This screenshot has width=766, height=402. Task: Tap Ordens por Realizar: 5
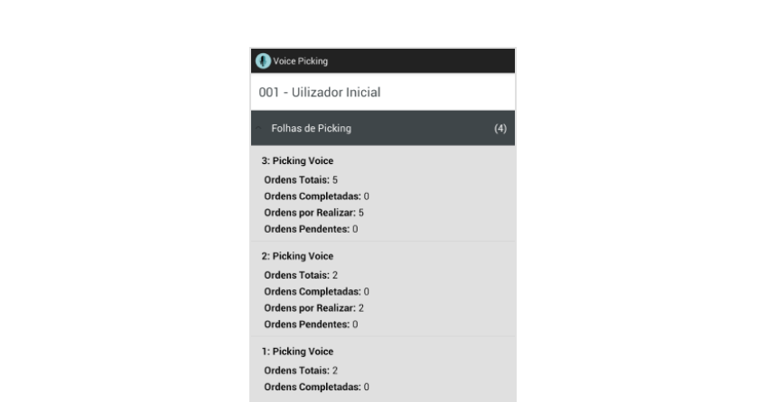(x=313, y=213)
